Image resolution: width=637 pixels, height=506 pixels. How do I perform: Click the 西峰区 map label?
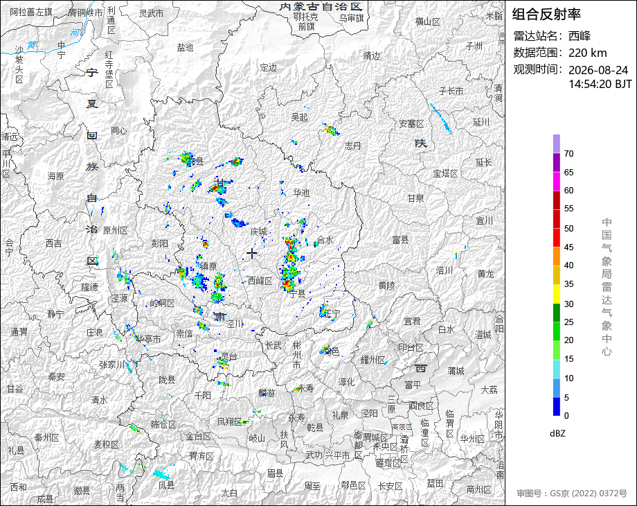[260, 281]
